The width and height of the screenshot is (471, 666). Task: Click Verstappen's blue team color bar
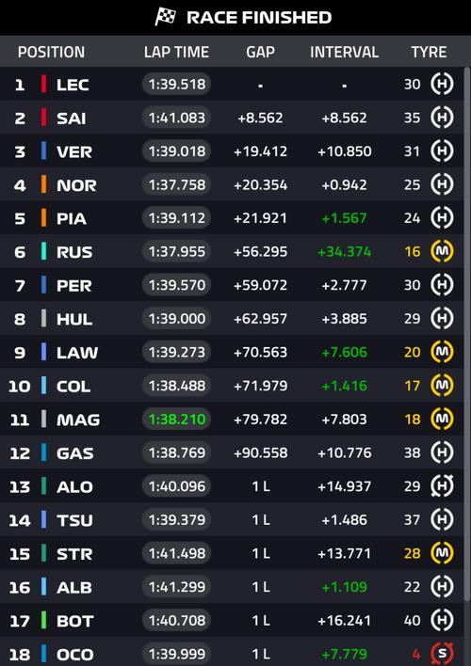pos(43,151)
